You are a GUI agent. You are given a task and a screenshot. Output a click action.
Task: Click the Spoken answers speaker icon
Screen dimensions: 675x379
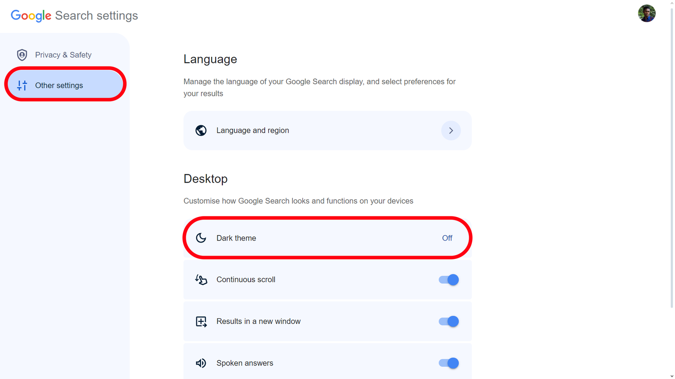[201, 363]
